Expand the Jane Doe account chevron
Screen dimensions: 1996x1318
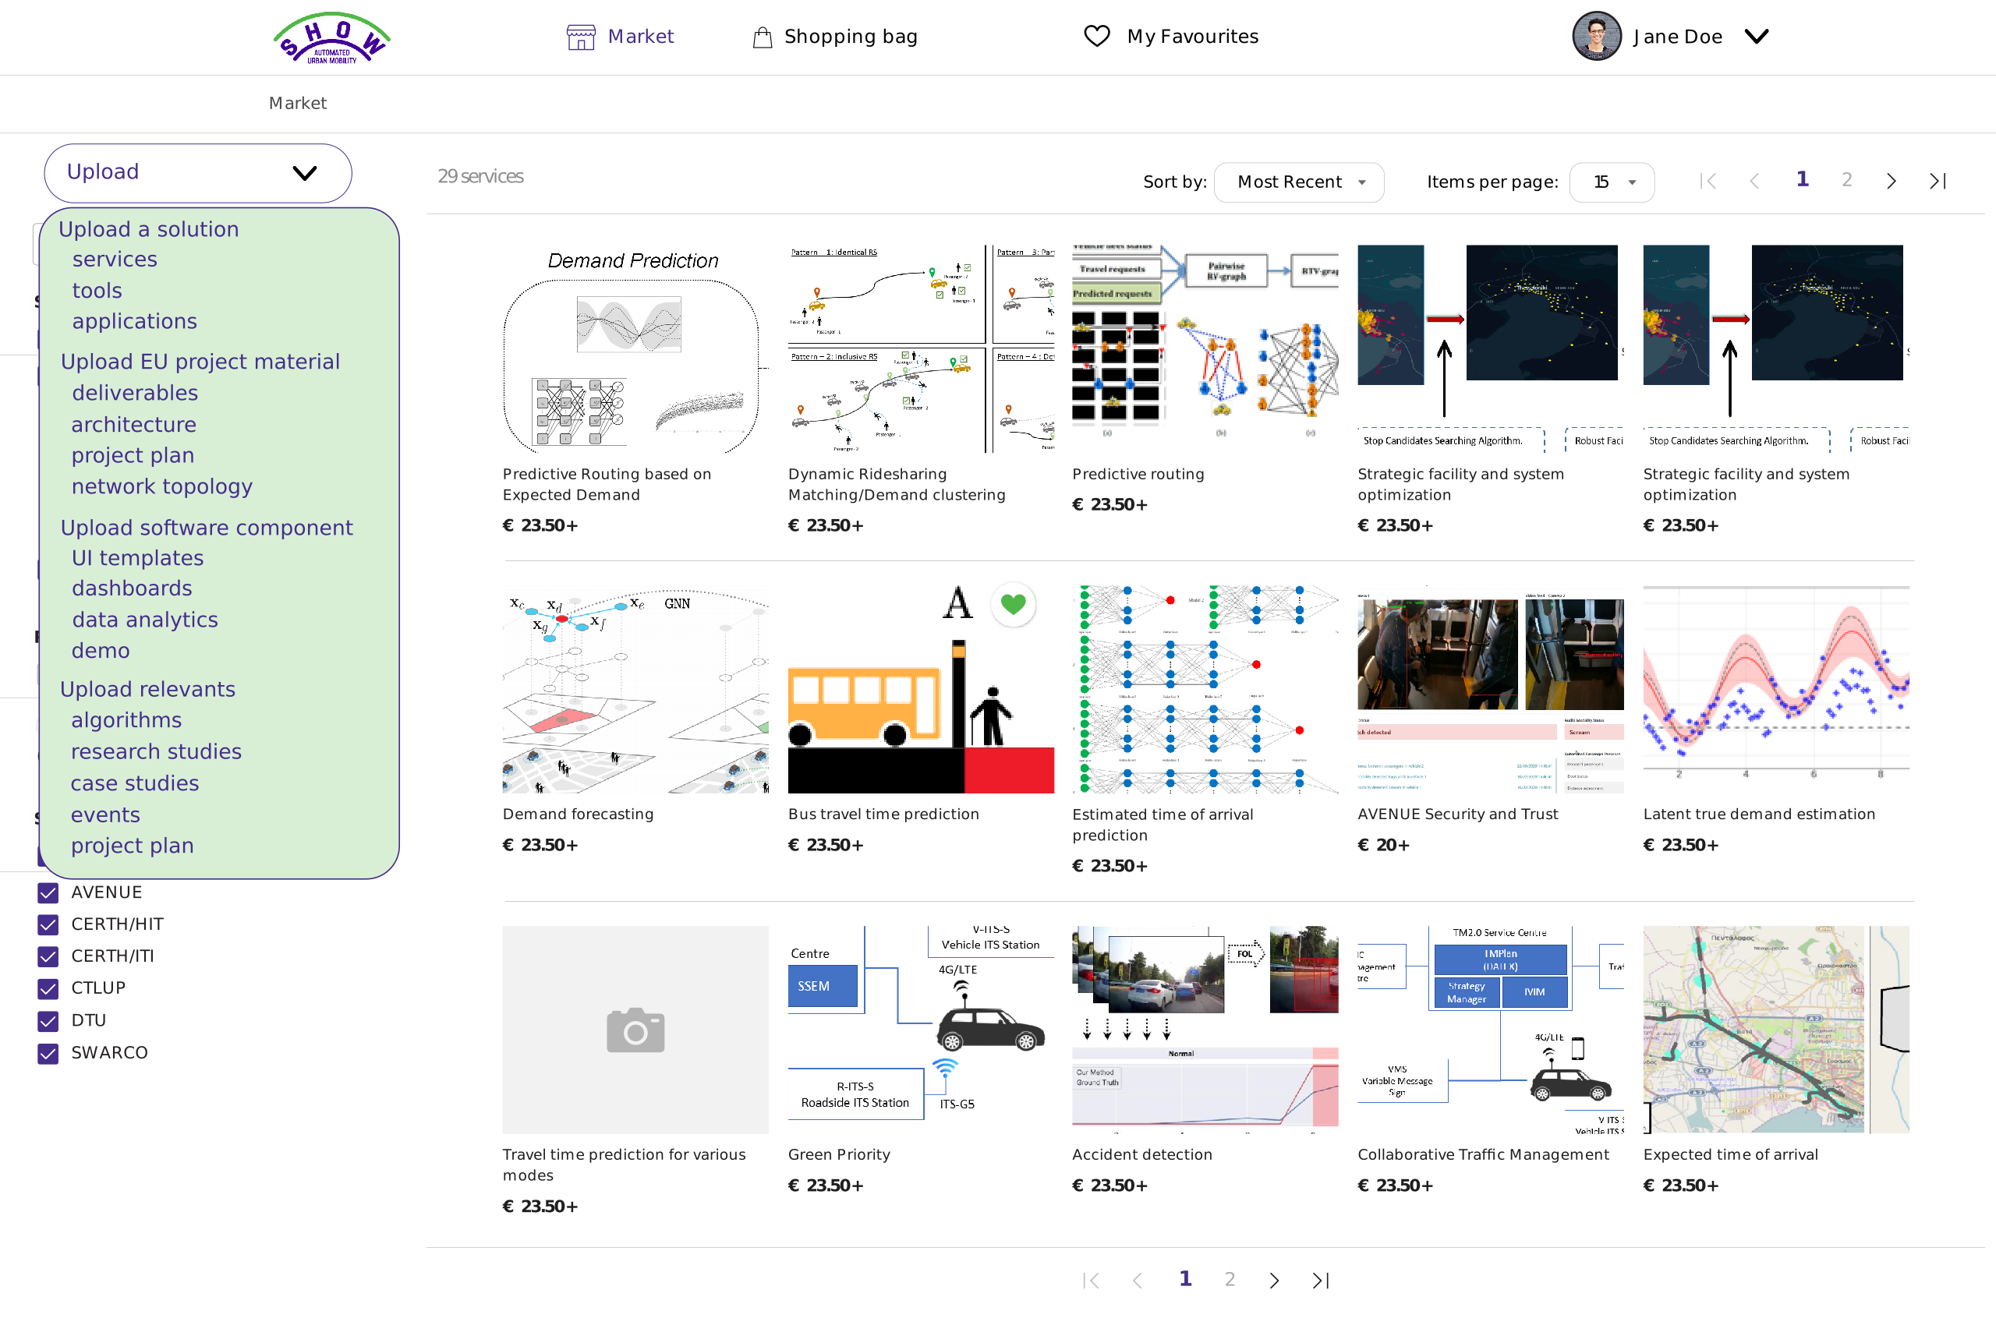(x=1757, y=36)
